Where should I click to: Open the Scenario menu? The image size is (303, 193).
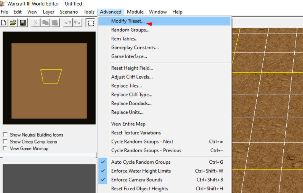[69, 12]
